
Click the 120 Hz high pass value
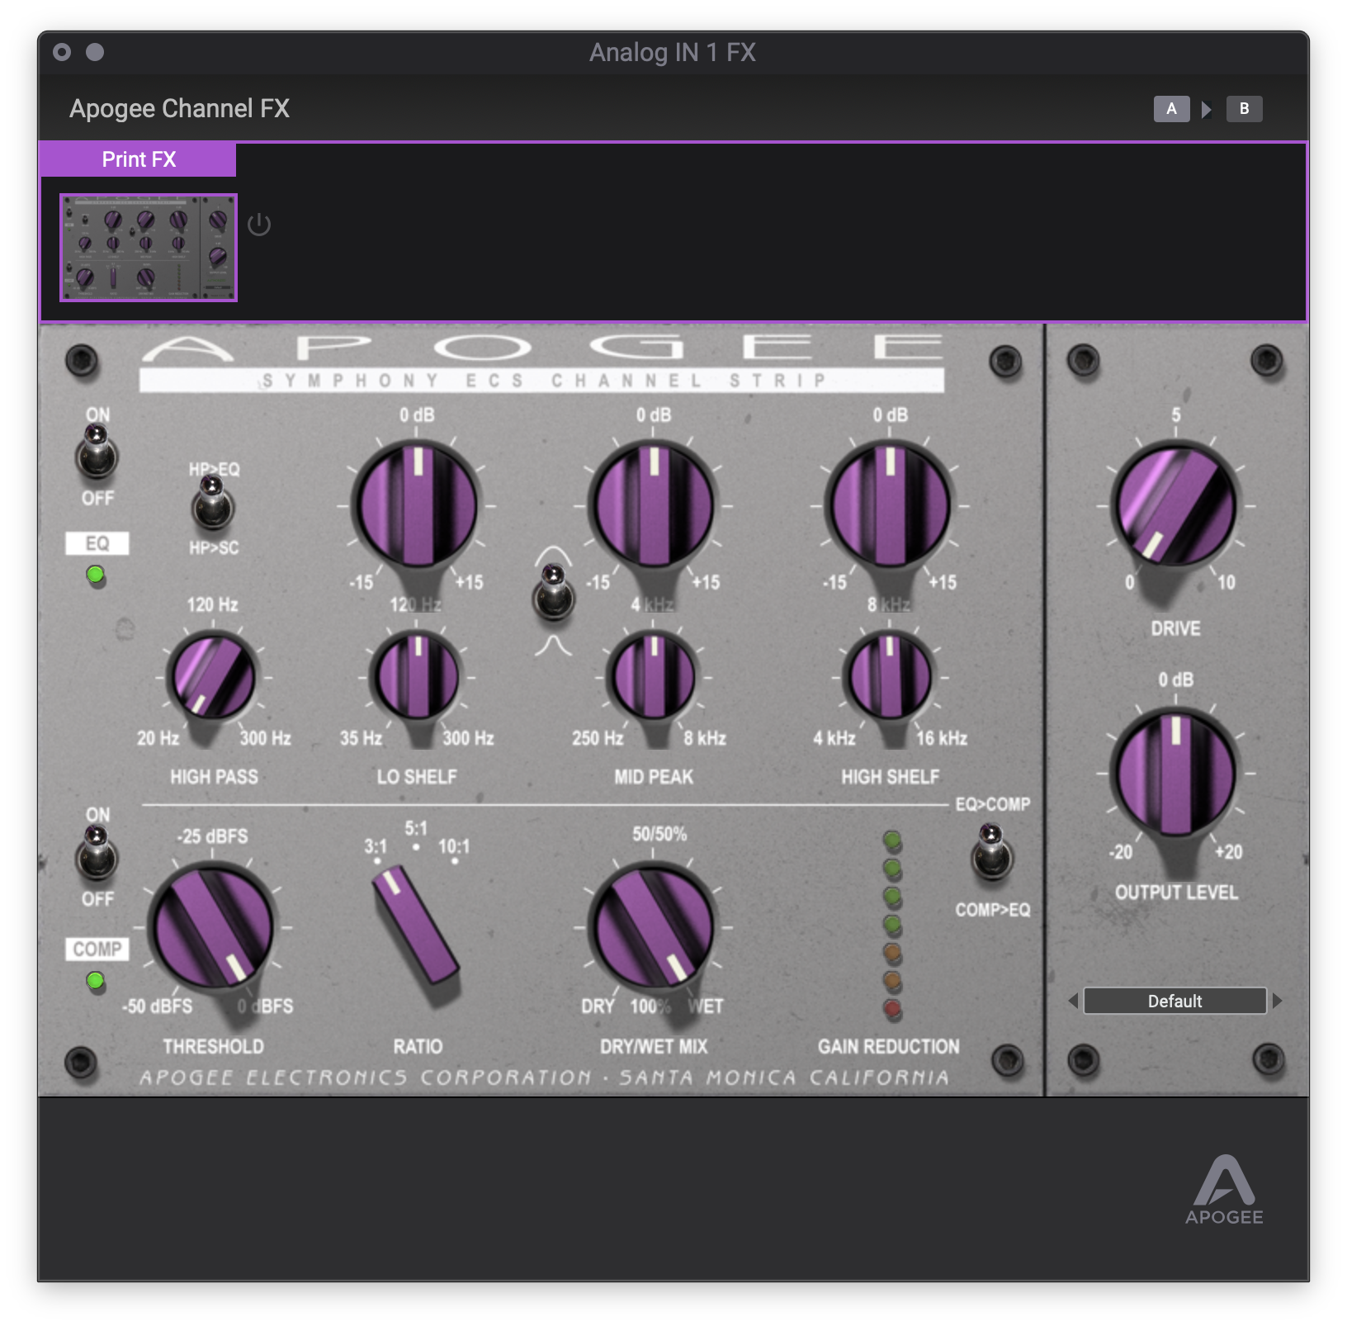[x=212, y=604]
